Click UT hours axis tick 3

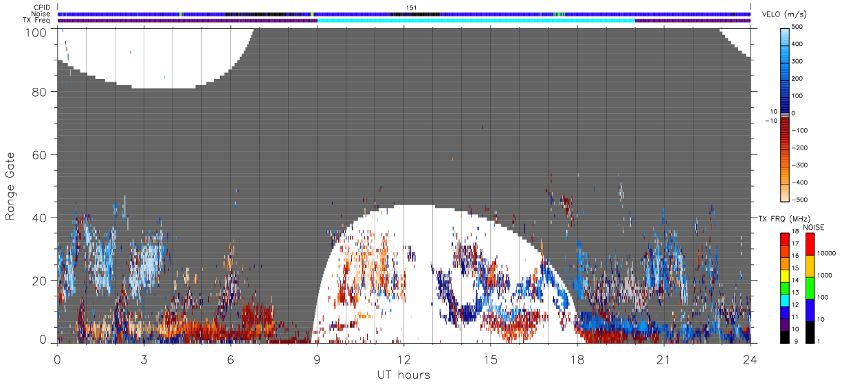click(144, 359)
